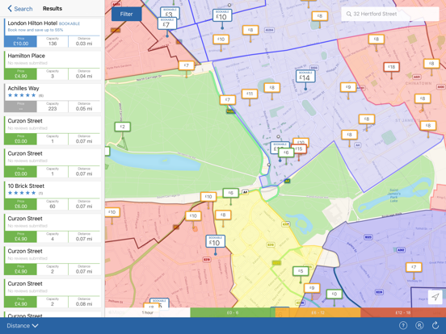Select the green £5 map pin
This screenshot has width=446, height=334.
(301, 271)
